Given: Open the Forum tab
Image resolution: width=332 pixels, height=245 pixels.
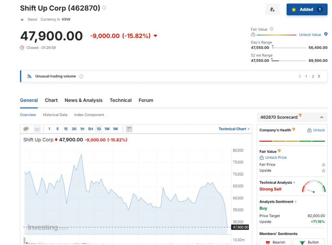Looking at the screenshot, I should point(146,100).
